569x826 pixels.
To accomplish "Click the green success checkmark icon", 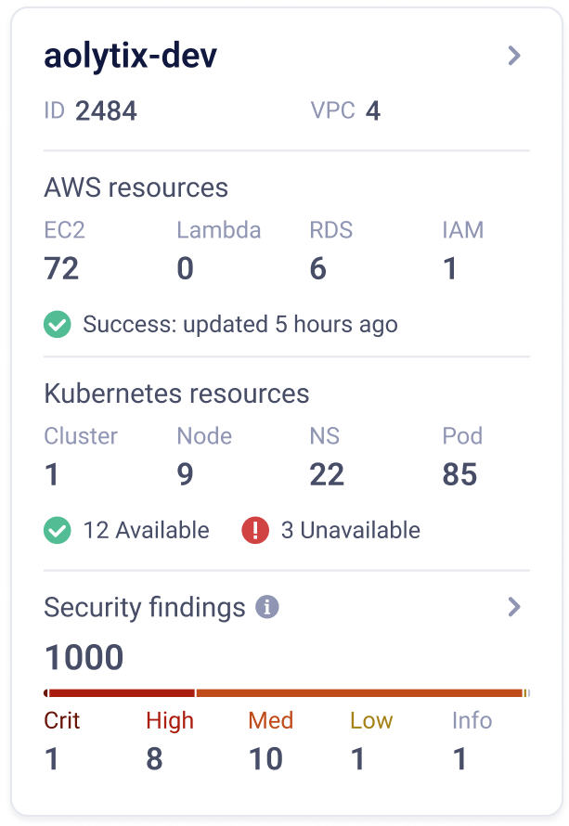I will [58, 325].
